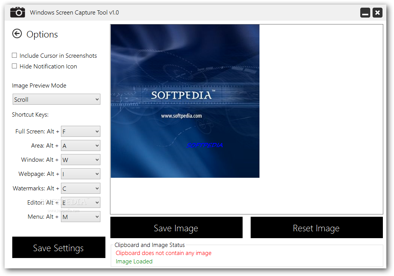This screenshot has height=276, width=394.
Task: Open Window shortcut key dropdown
Action: [x=80, y=160]
